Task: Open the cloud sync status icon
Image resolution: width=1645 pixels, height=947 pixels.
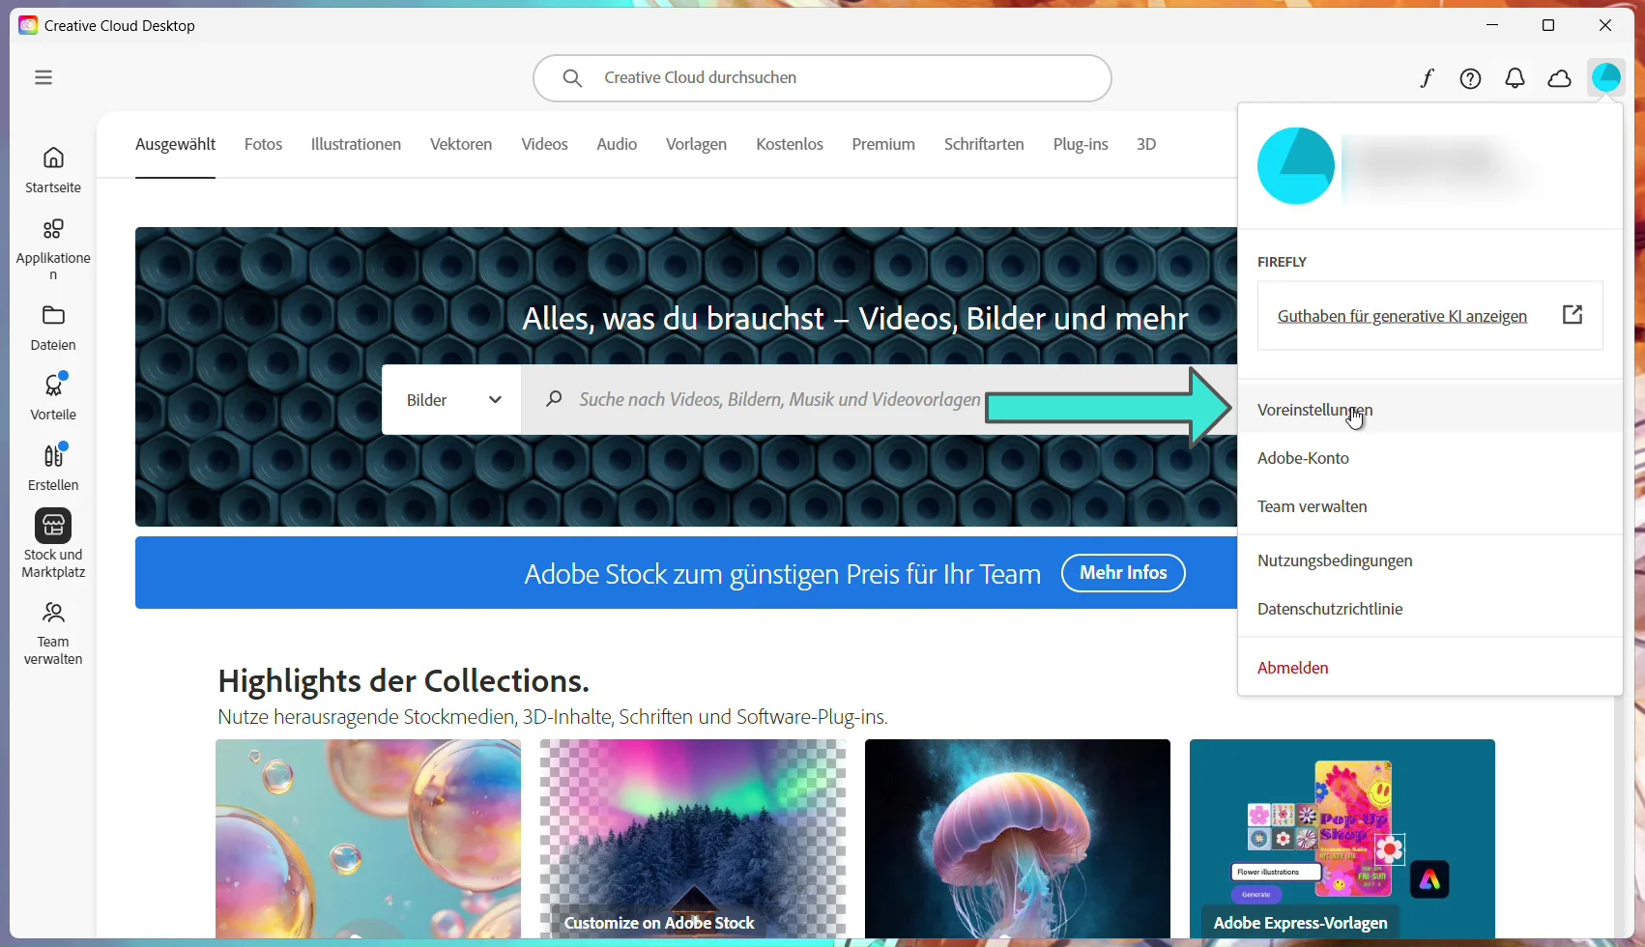Action: coord(1559,78)
